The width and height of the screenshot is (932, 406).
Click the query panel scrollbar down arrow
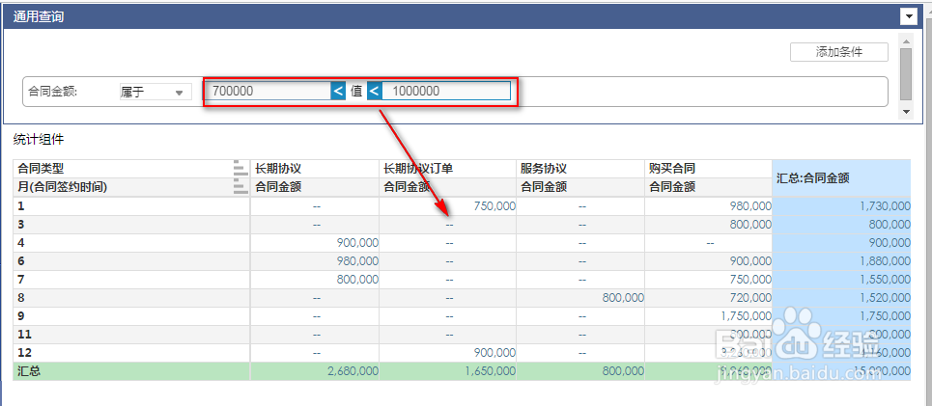905,112
